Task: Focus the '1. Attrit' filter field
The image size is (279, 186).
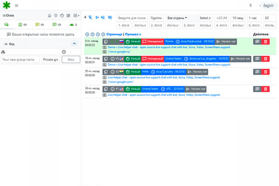Action: point(124,25)
